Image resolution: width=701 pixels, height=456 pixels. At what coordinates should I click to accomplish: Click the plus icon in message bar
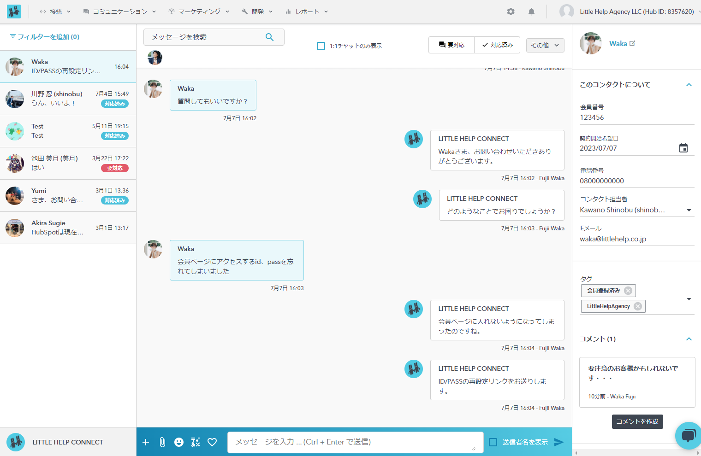pyautogui.click(x=146, y=442)
